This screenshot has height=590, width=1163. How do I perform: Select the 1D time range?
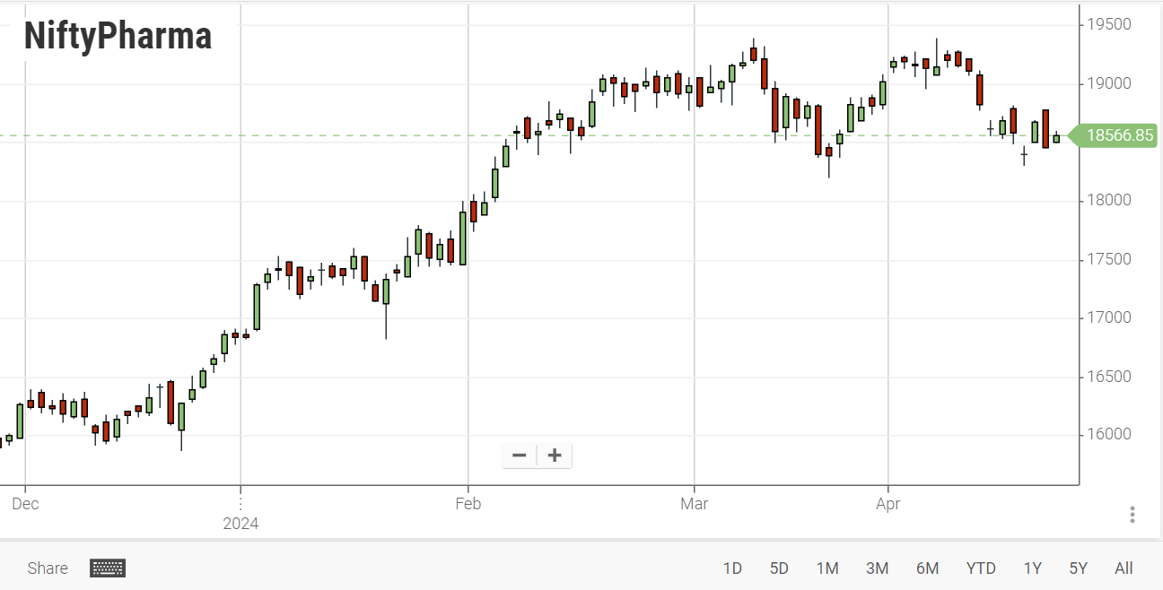pyautogui.click(x=732, y=568)
